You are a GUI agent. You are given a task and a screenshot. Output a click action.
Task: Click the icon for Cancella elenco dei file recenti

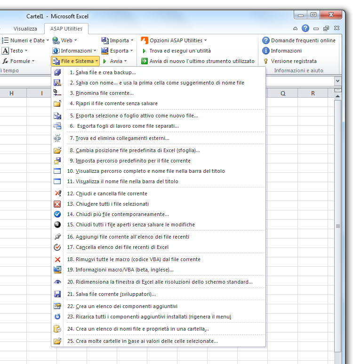pyautogui.click(x=57, y=247)
